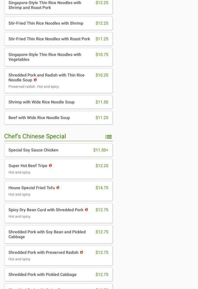Click the spicy flame icon beside Super Hot Beef Tripe
Viewport: 198px width, 289px height.
point(50,166)
